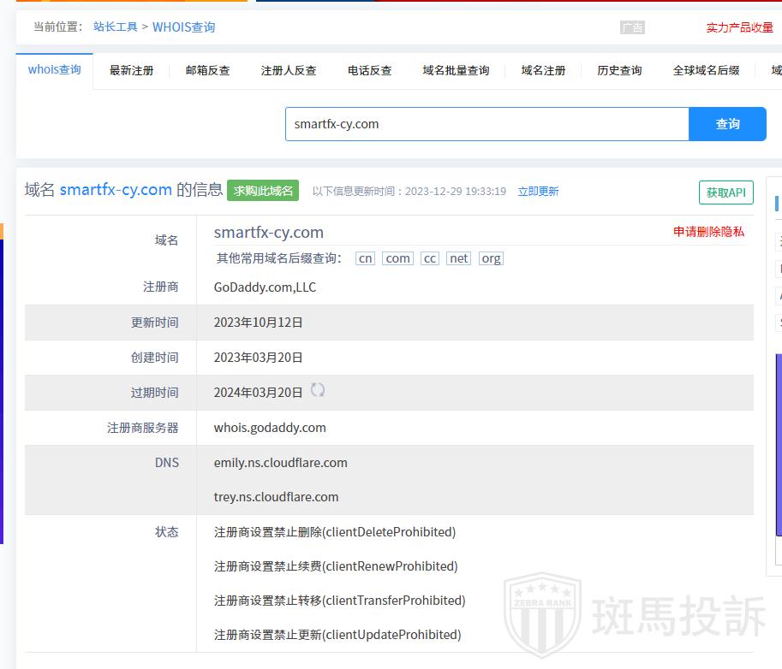
Task: Click the red 申请删除隐私 link
Action: (708, 232)
